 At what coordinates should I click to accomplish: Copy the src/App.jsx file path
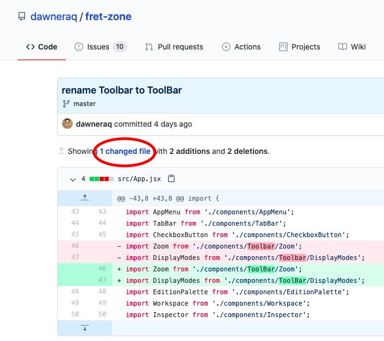(171, 179)
